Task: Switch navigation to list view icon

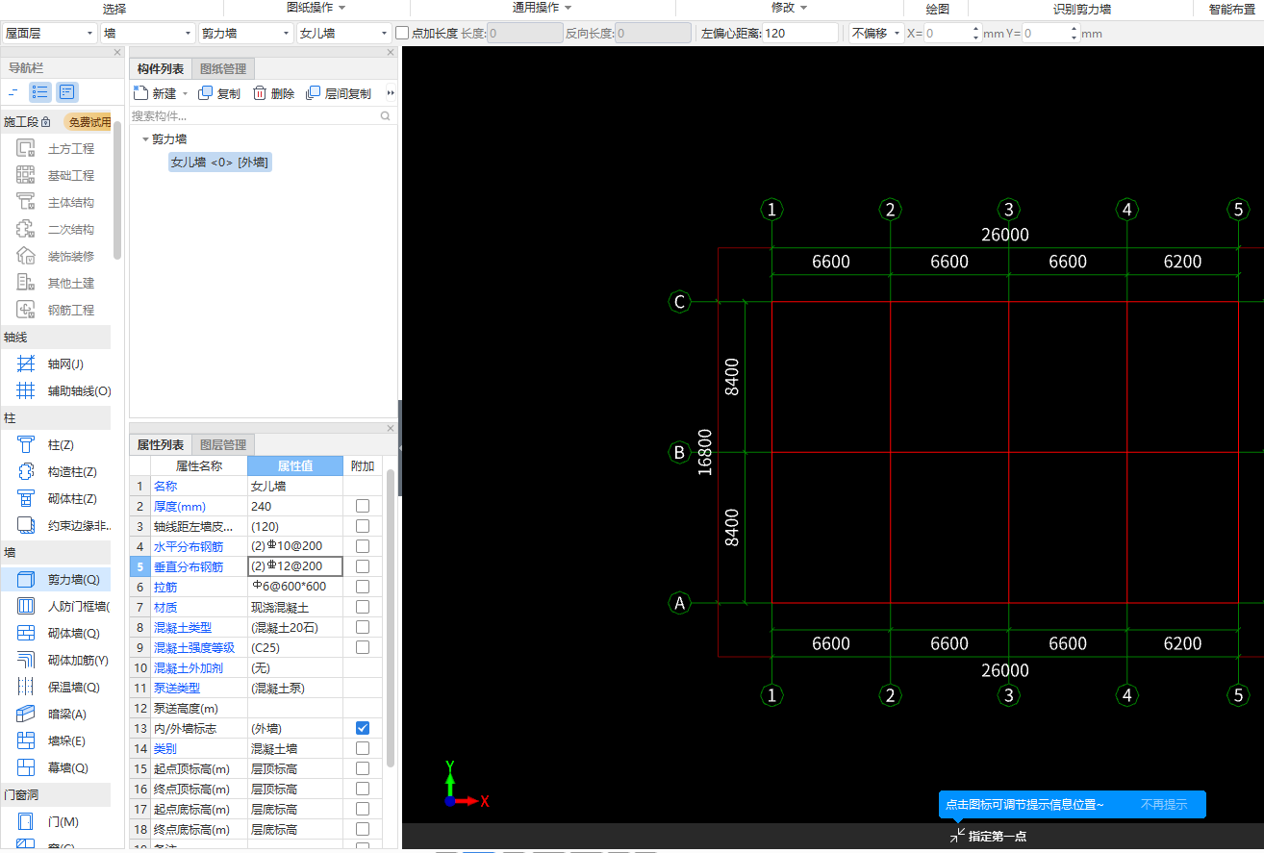Action: [x=40, y=92]
